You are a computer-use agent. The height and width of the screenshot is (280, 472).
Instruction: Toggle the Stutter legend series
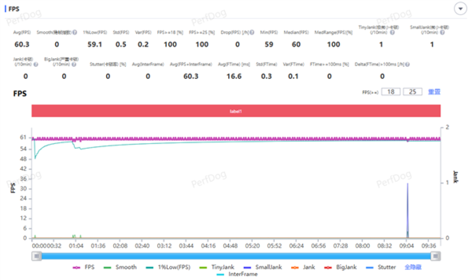coord(381,267)
